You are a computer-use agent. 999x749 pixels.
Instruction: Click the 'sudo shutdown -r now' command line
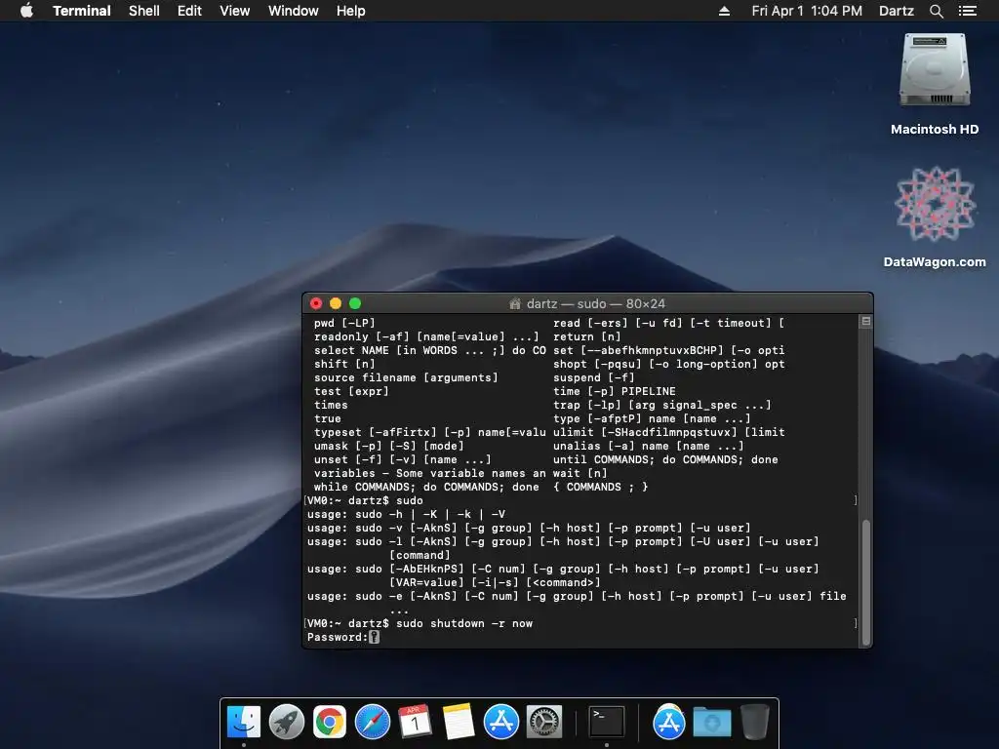(464, 623)
